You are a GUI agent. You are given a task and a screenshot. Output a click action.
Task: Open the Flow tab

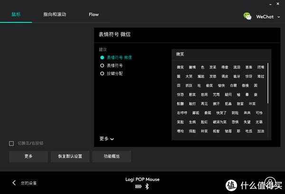tap(94, 14)
